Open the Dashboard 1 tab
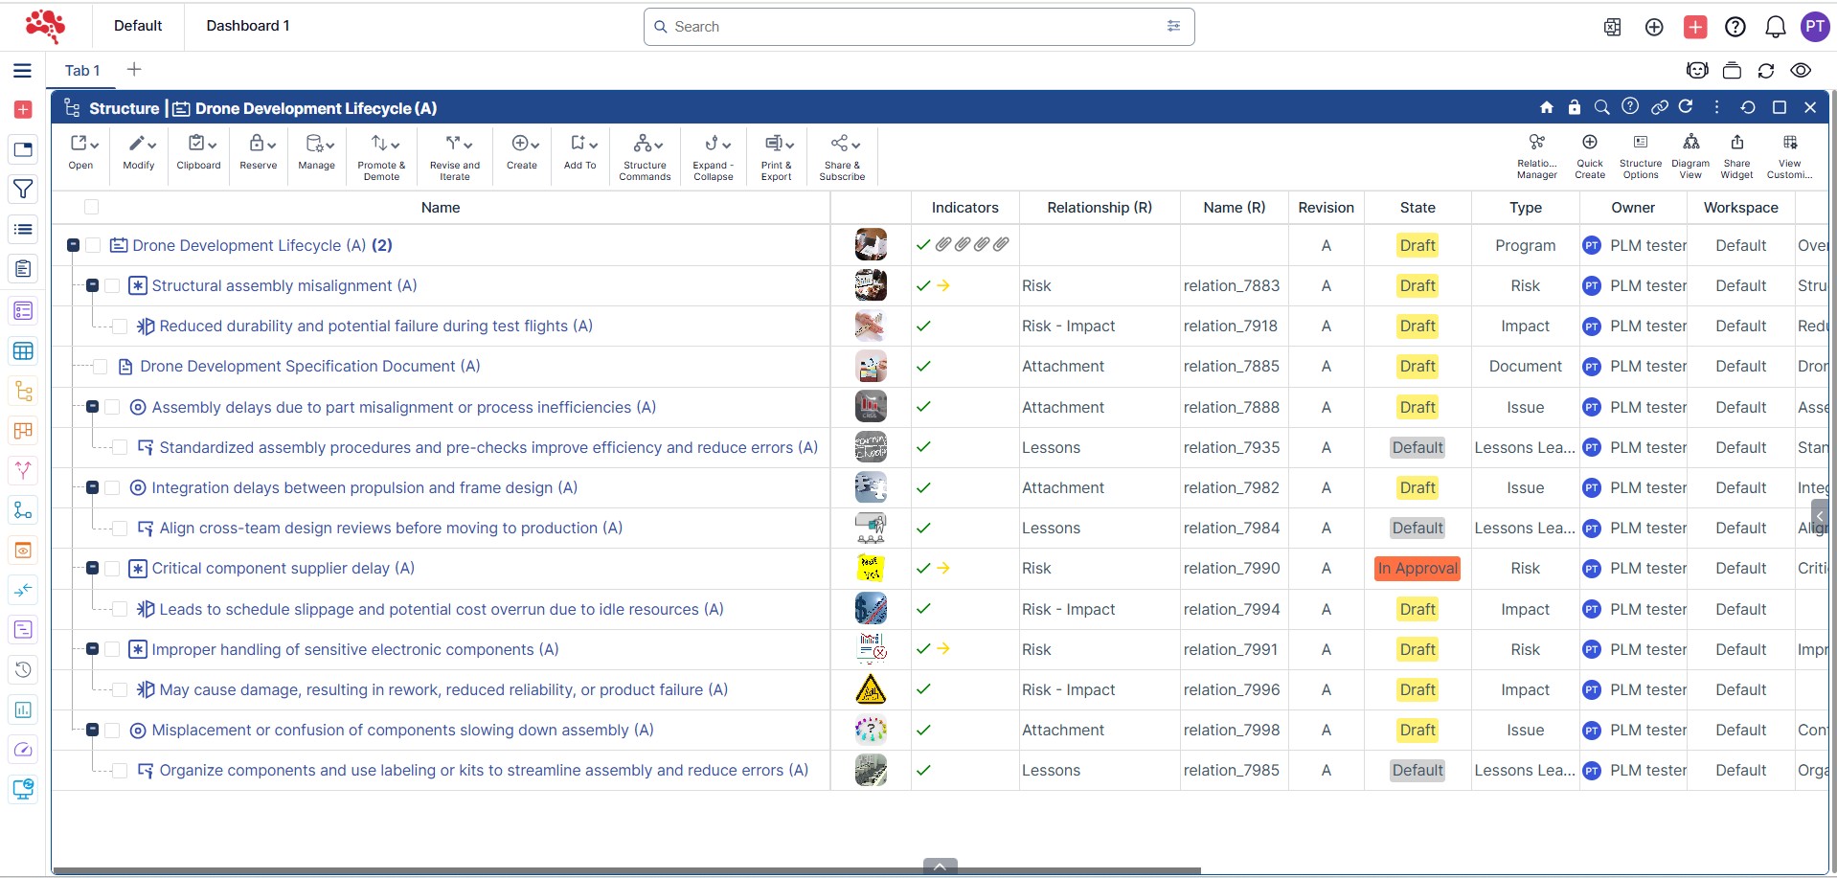The width and height of the screenshot is (1837, 878). click(247, 26)
